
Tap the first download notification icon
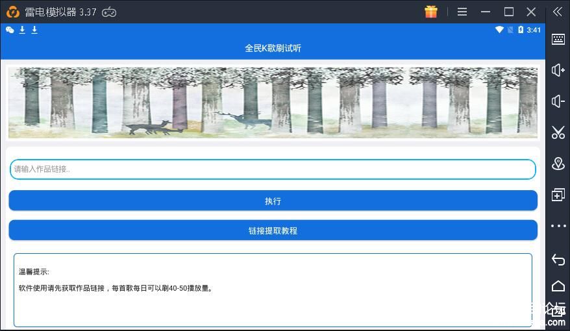tap(22, 30)
